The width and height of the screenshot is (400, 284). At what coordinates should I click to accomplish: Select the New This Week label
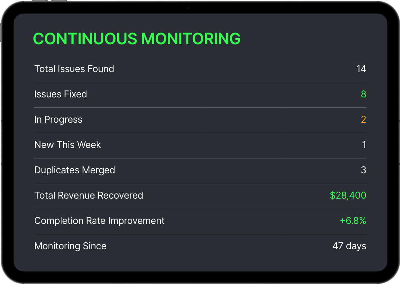(68, 145)
